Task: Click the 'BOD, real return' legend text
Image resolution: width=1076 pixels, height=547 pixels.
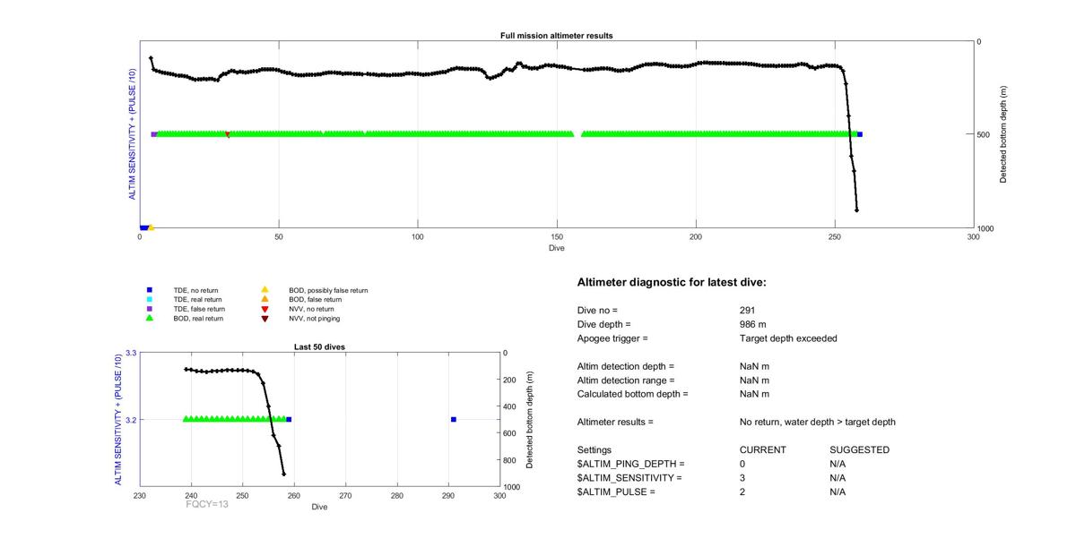Action: 198,318
